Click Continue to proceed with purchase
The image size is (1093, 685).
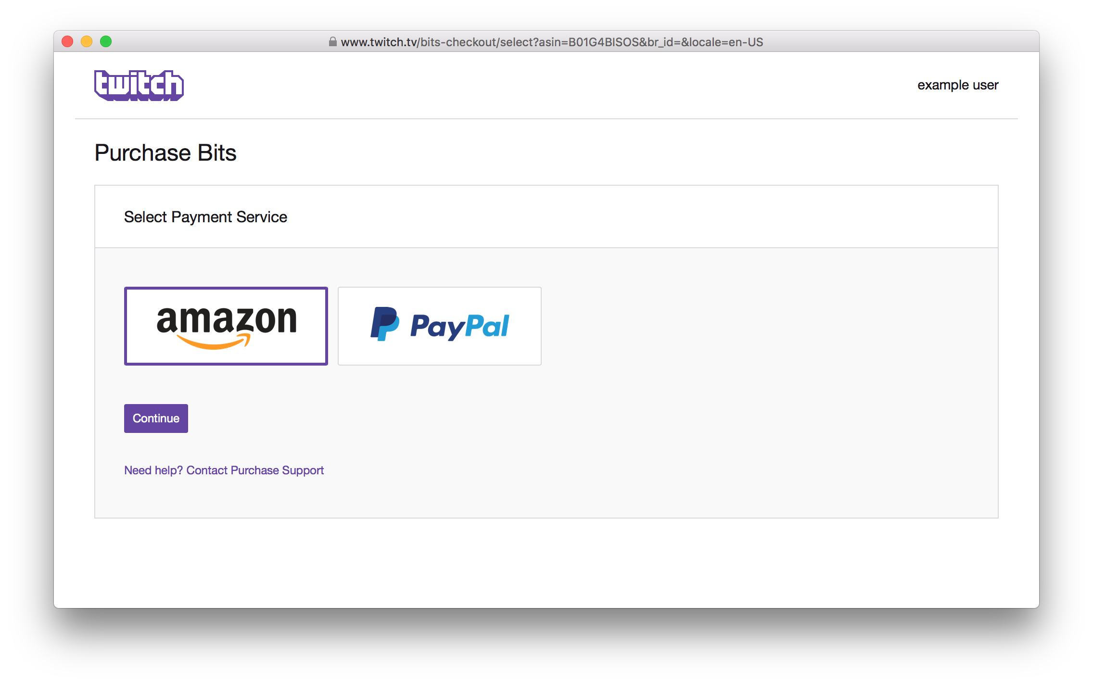point(156,418)
